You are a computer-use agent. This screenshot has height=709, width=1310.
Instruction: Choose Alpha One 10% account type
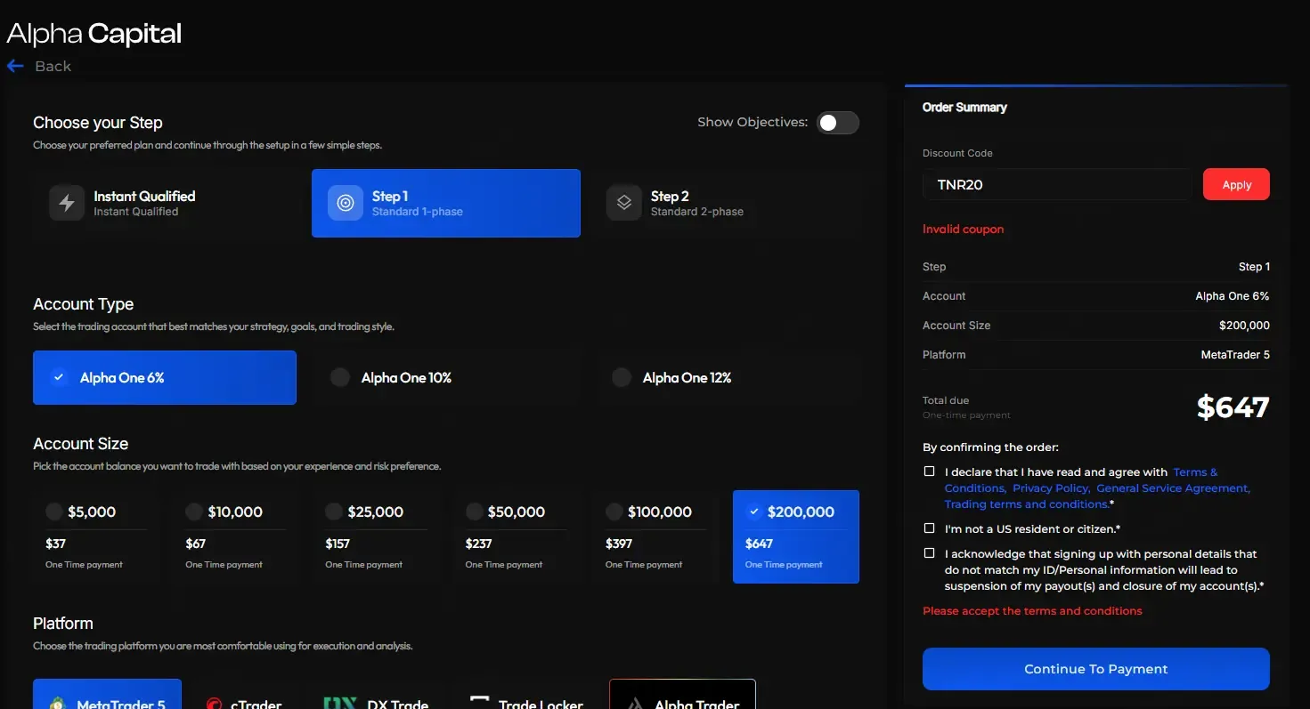(x=446, y=377)
